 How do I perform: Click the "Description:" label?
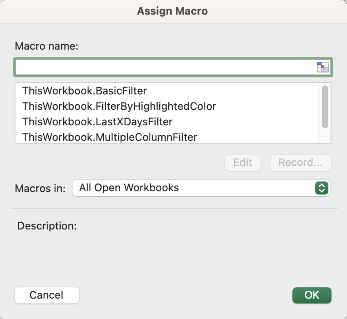47,226
